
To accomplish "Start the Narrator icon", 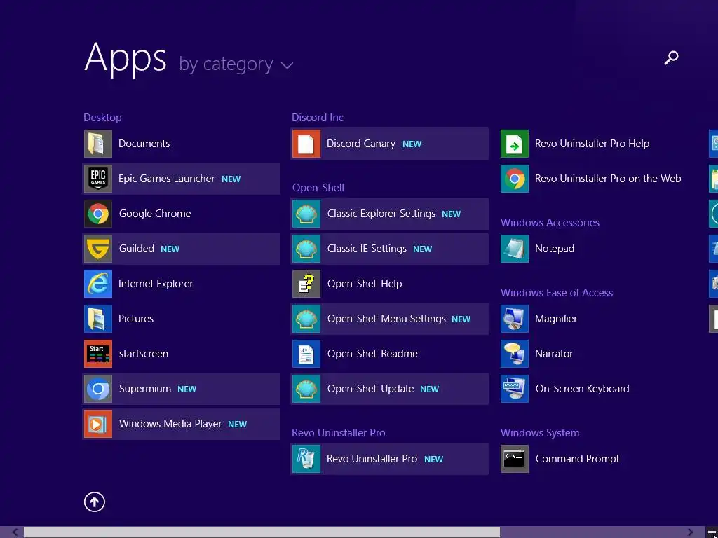I will click(515, 354).
